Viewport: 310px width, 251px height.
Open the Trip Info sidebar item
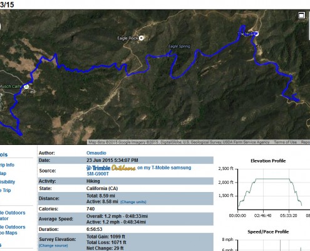point(7,165)
